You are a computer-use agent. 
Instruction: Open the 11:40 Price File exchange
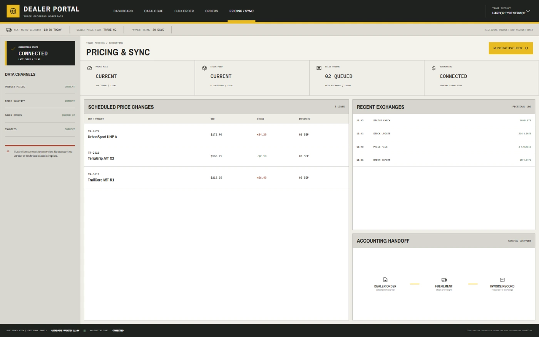coord(444,147)
